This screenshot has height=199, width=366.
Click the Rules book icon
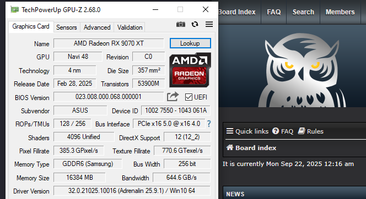pos(302,131)
